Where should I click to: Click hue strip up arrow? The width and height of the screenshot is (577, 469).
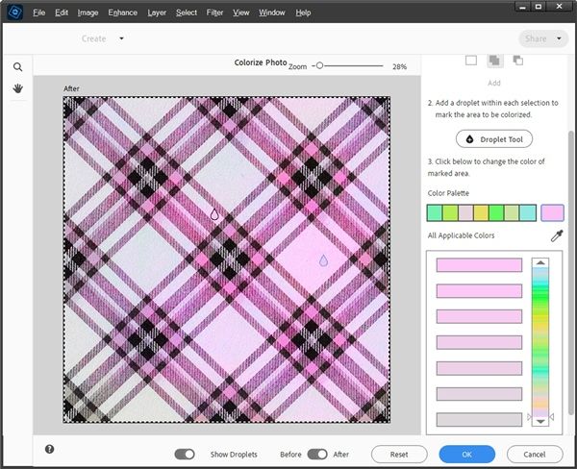540,262
